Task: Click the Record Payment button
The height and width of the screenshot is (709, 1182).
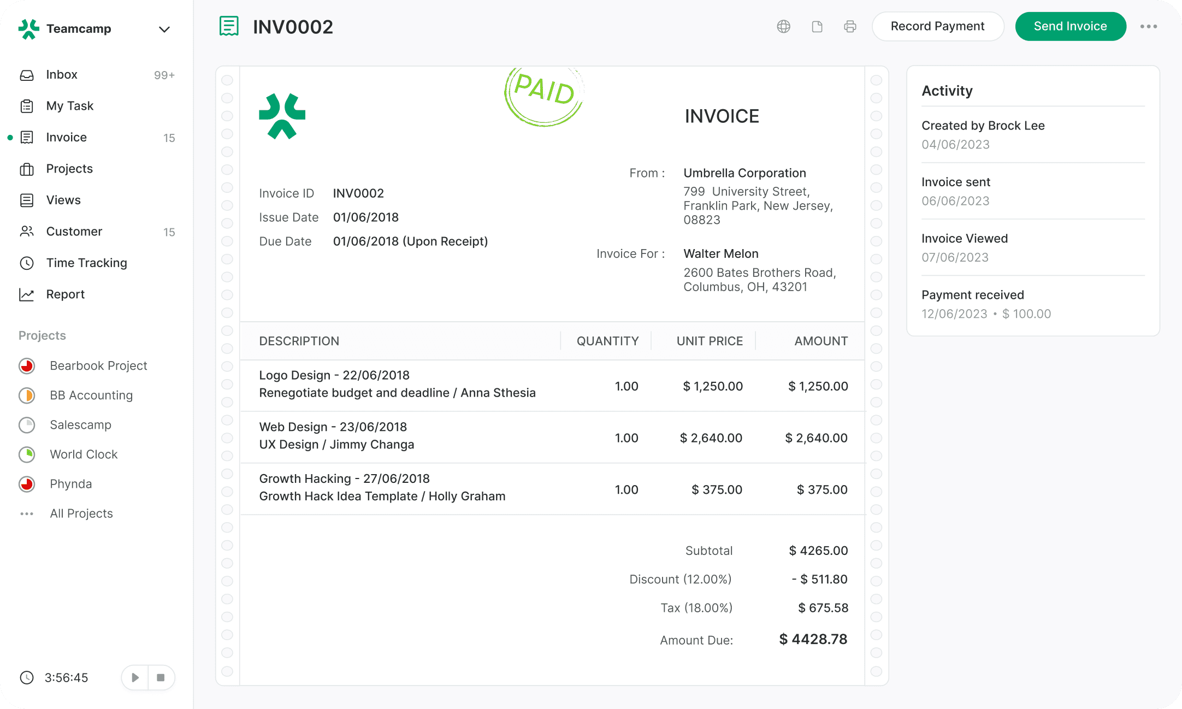Action: [x=937, y=26]
